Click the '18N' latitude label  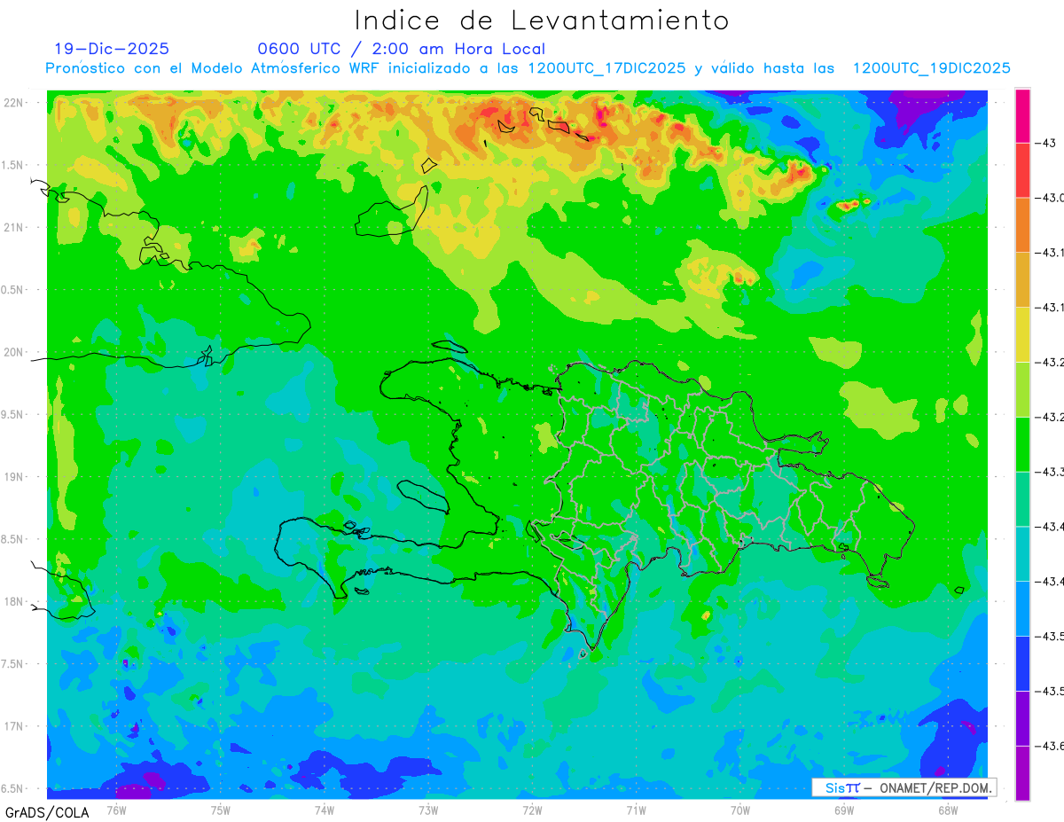[15, 601]
